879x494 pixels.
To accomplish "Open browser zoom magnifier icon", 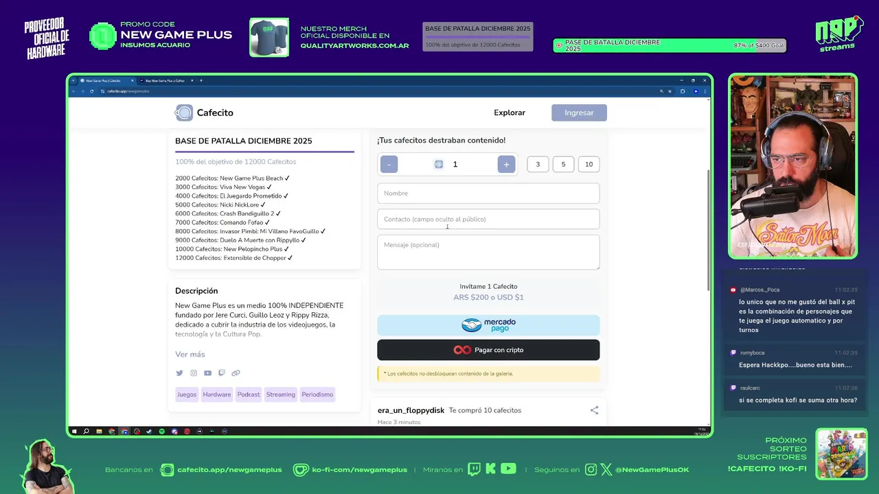I will 661,91.
